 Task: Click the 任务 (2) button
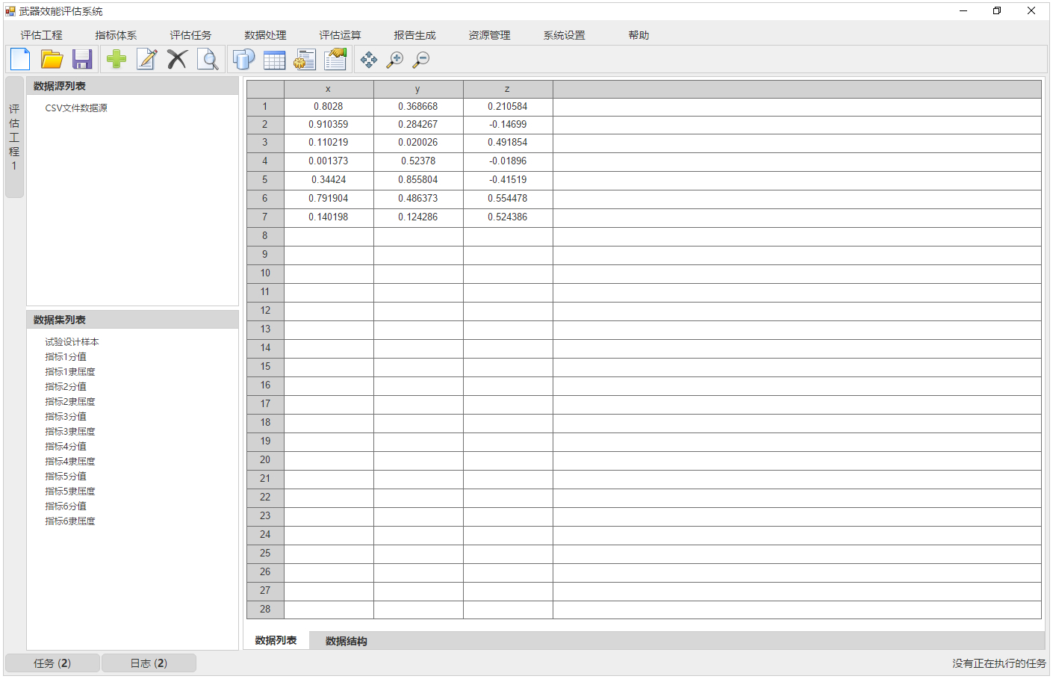point(52,663)
